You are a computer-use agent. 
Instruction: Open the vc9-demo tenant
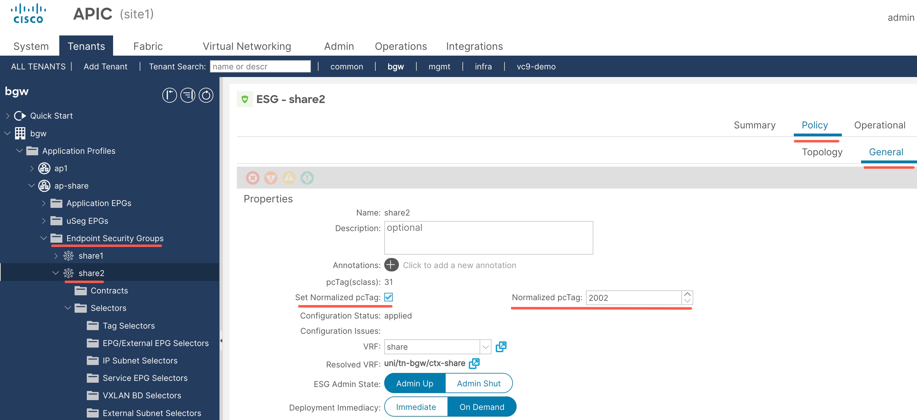click(536, 66)
